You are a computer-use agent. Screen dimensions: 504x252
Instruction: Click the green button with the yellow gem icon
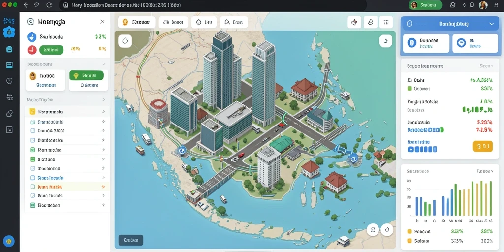pos(87,75)
